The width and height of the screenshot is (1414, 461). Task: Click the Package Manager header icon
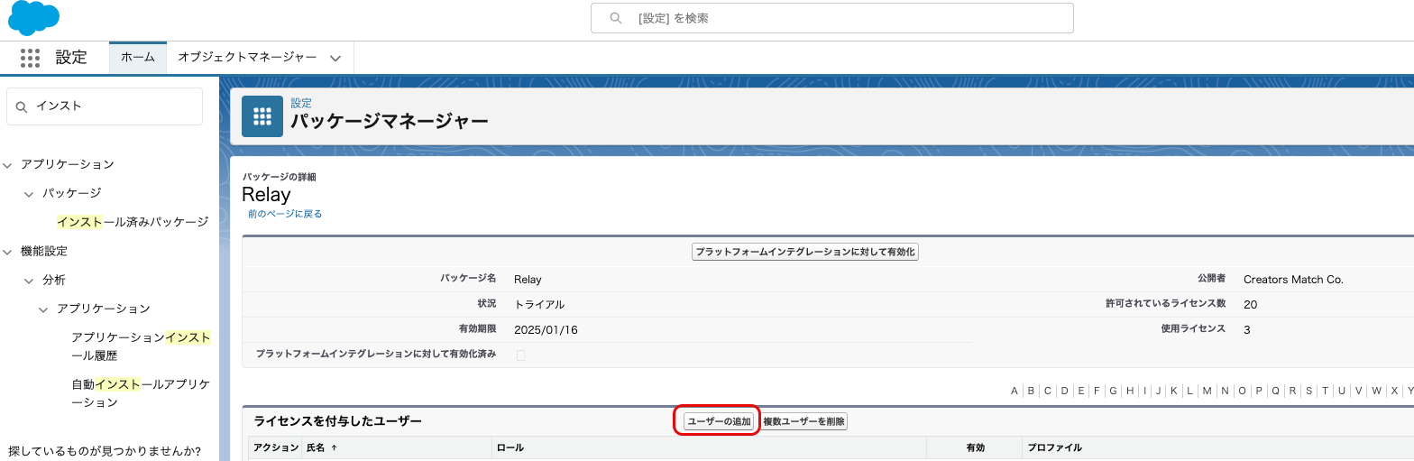pos(262,116)
